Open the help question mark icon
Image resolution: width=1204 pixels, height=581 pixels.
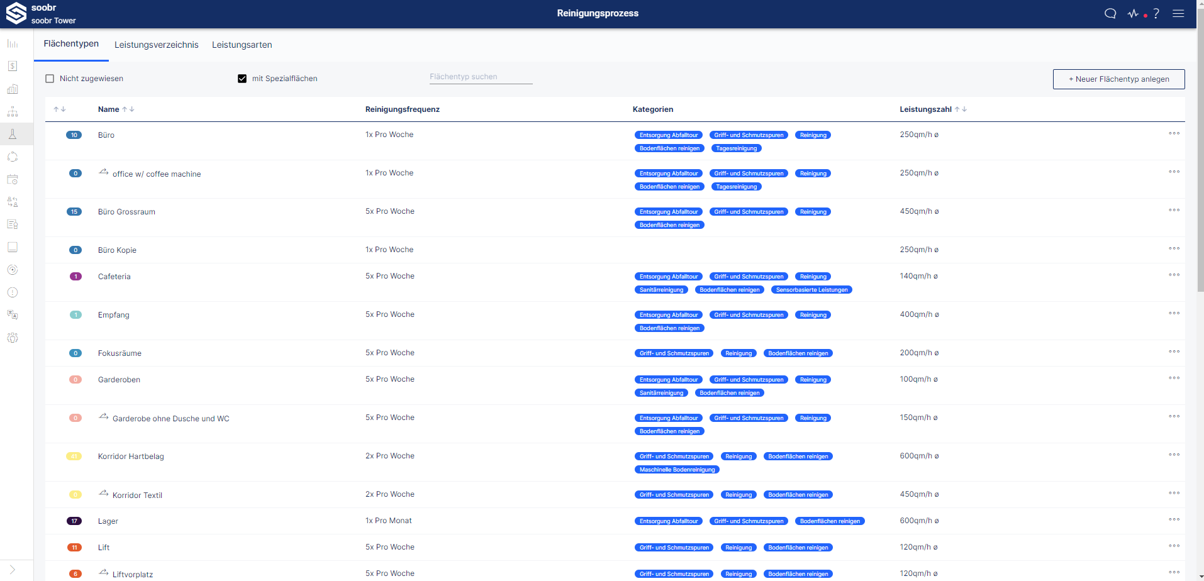coord(1156,13)
